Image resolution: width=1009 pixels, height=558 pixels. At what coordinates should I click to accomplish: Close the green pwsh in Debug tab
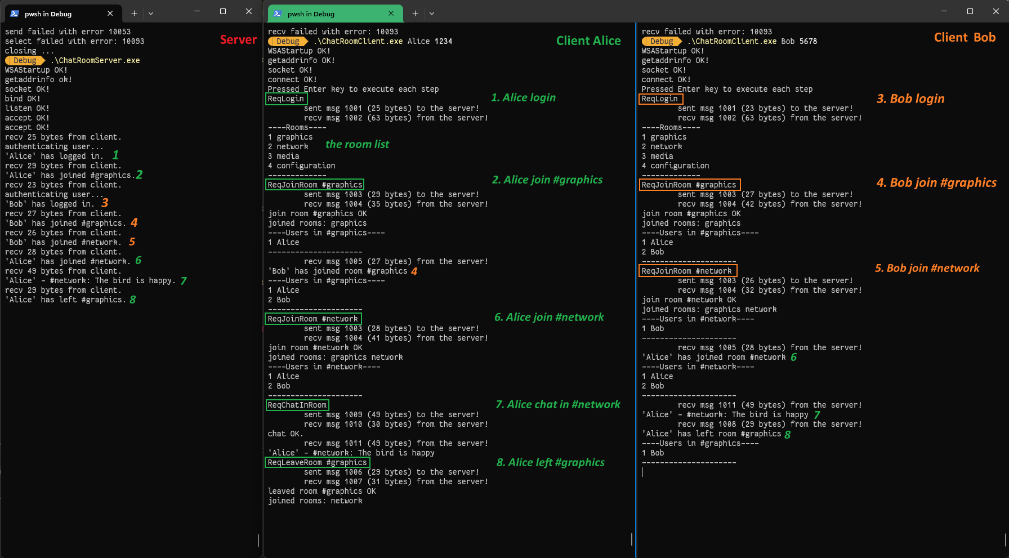coord(391,14)
